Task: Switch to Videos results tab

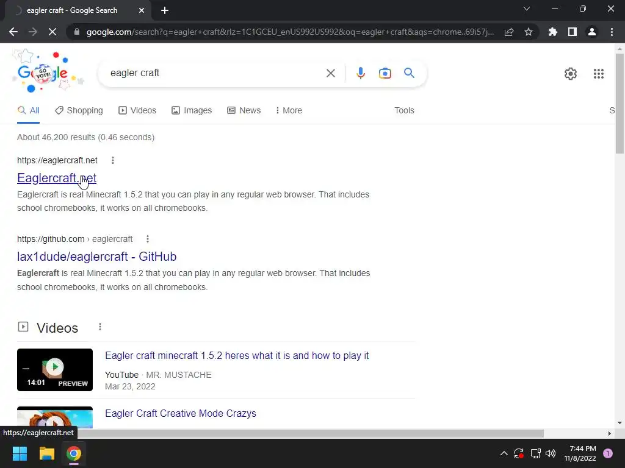Action: pos(137,111)
